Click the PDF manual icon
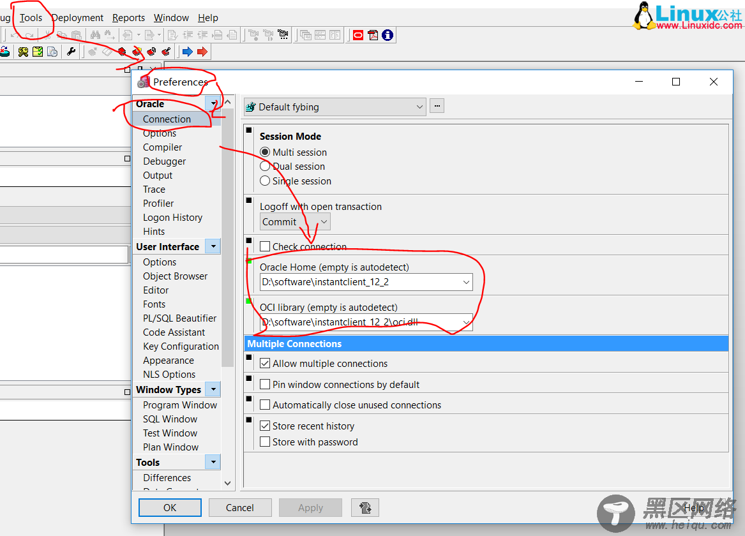Viewport: 745px width, 536px height. pyautogui.click(x=373, y=35)
